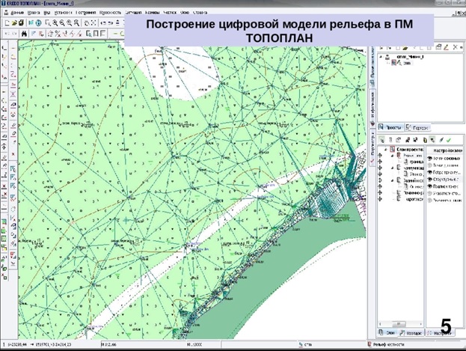Screen dimensions: 466x351
Task: Click the Настройки column header
Action: click(445, 150)
